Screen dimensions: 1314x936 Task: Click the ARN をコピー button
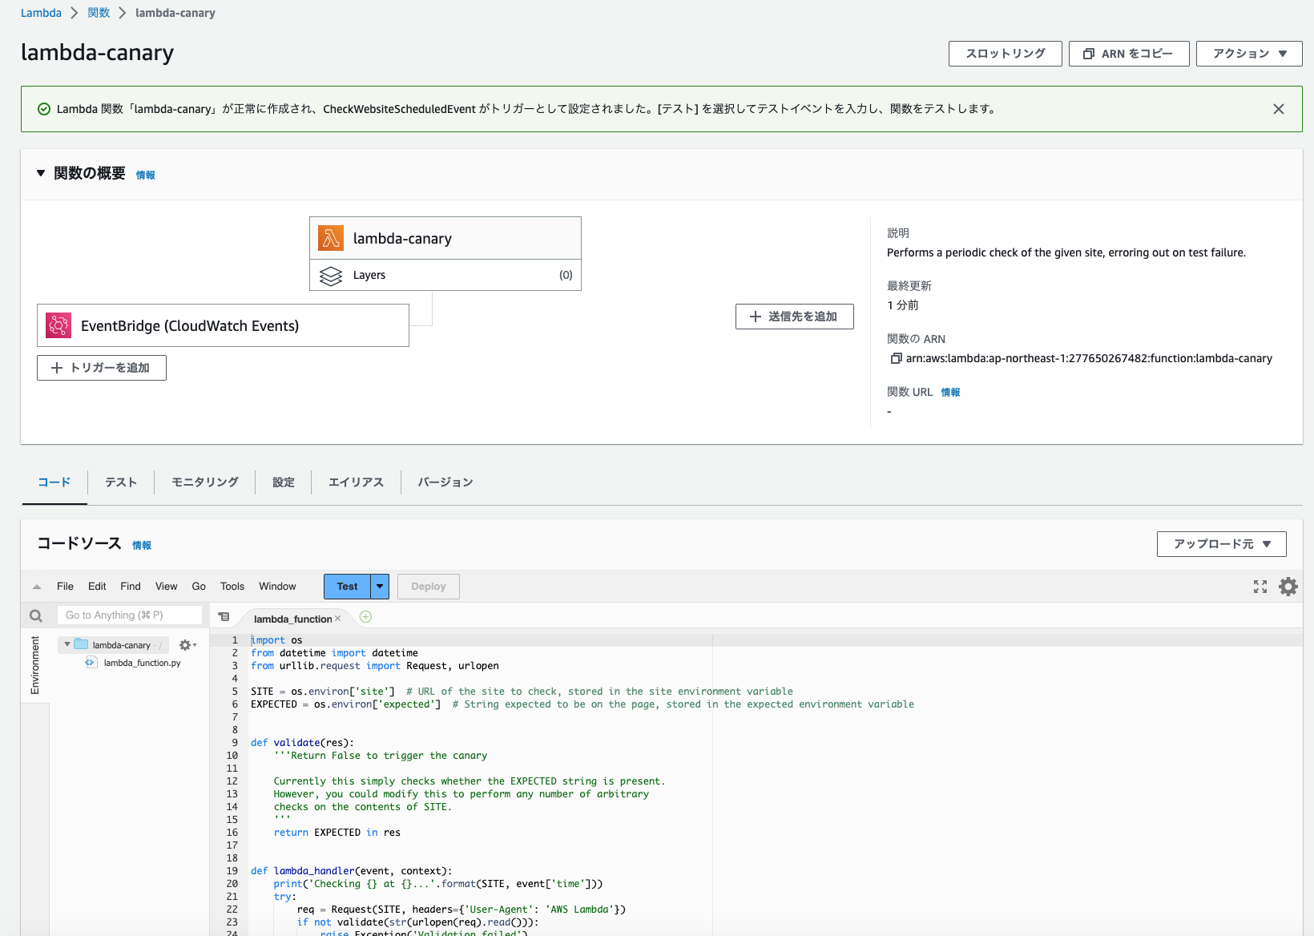tap(1129, 54)
